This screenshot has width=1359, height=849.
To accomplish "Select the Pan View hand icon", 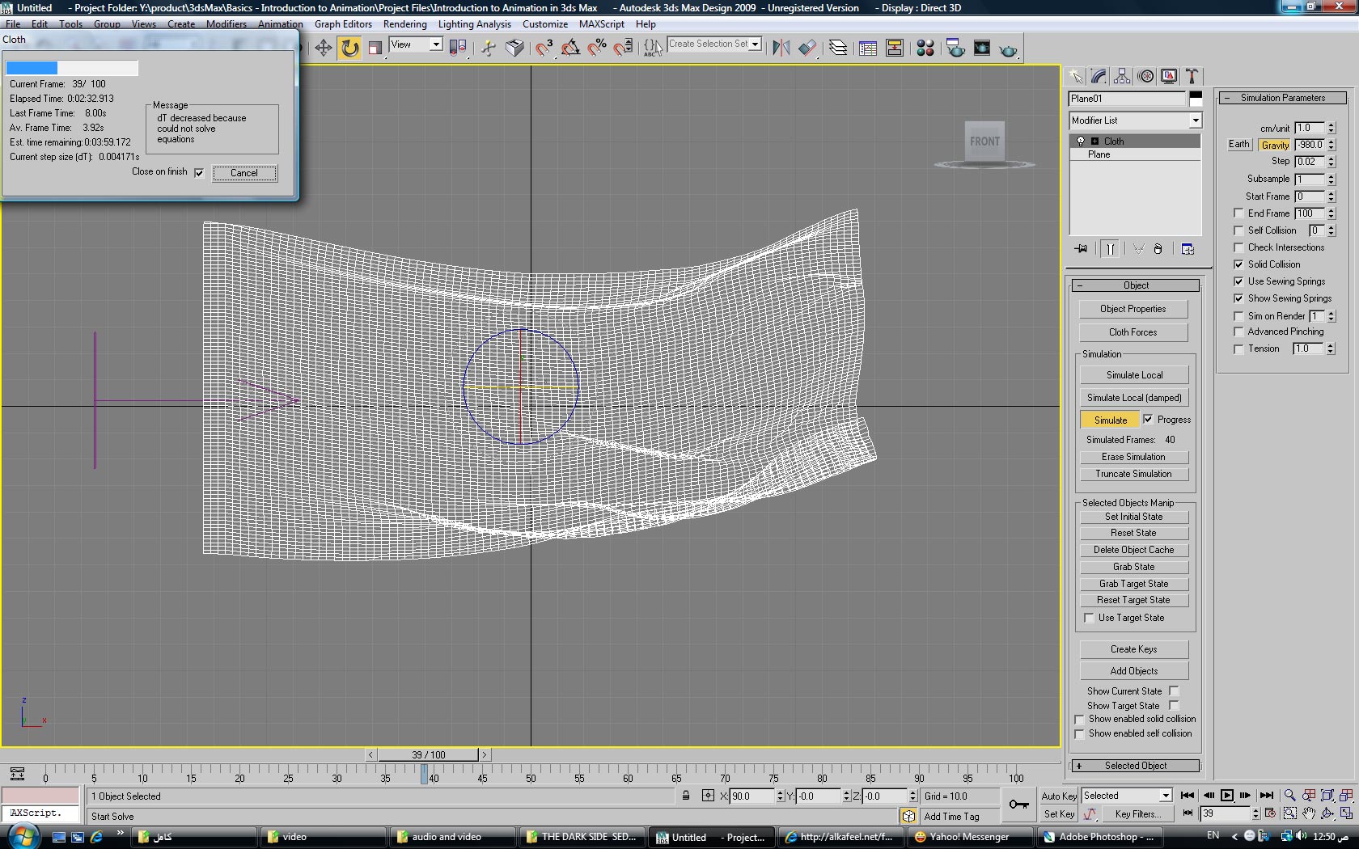I will (1309, 813).
